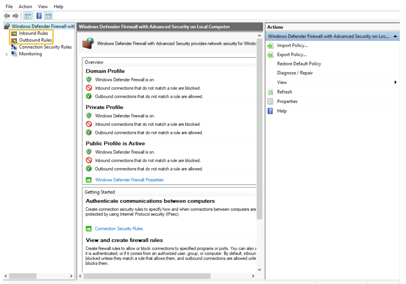Image resolution: width=406 pixels, height=284 pixels.
Task: Click the Forward arrow toolbar icon
Action: (16, 16)
